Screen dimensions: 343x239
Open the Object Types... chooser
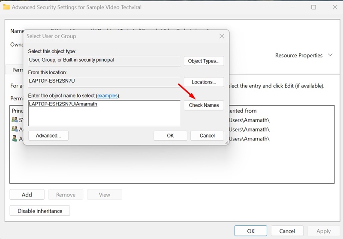tap(204, 61)
